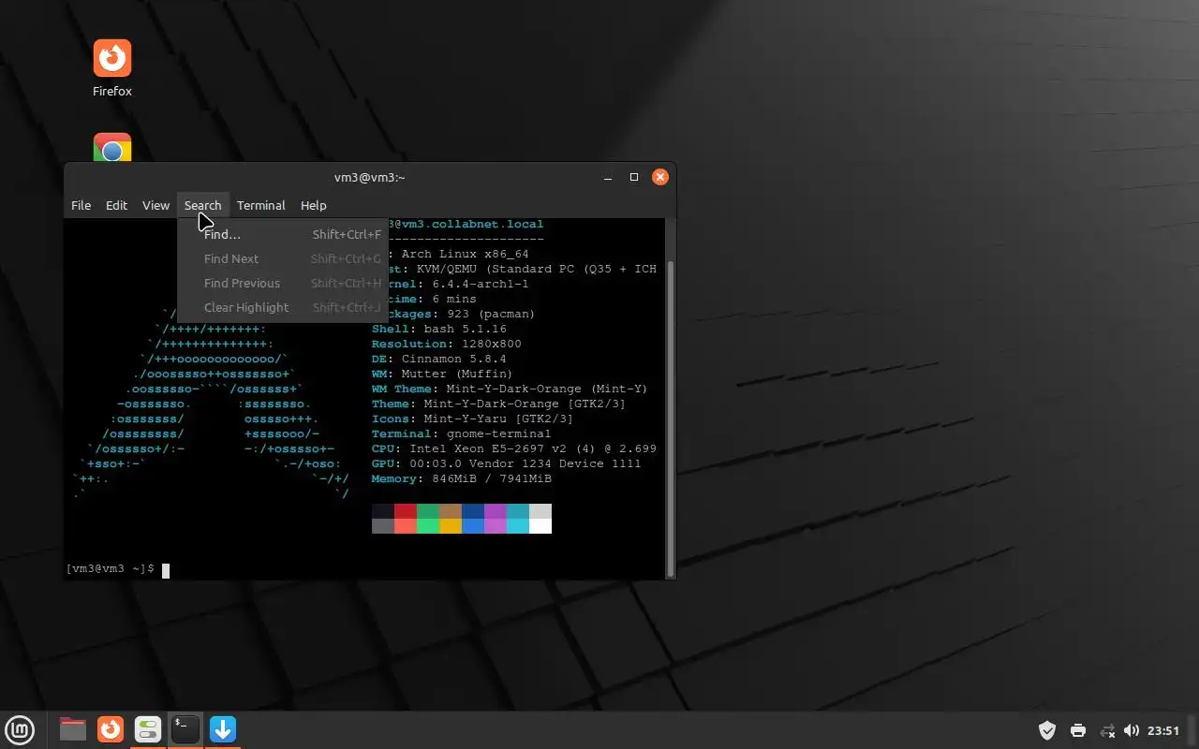
Task: Focus the terminal from the taskbar
Action: coord(185,729)
